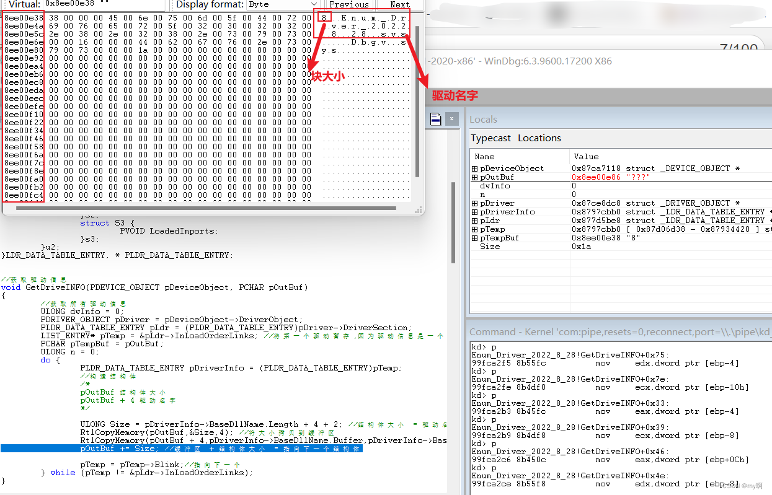This screenshot has width=772, height=495.
Task: Expand the pDriver variable
Action: (x=475, y=203)
